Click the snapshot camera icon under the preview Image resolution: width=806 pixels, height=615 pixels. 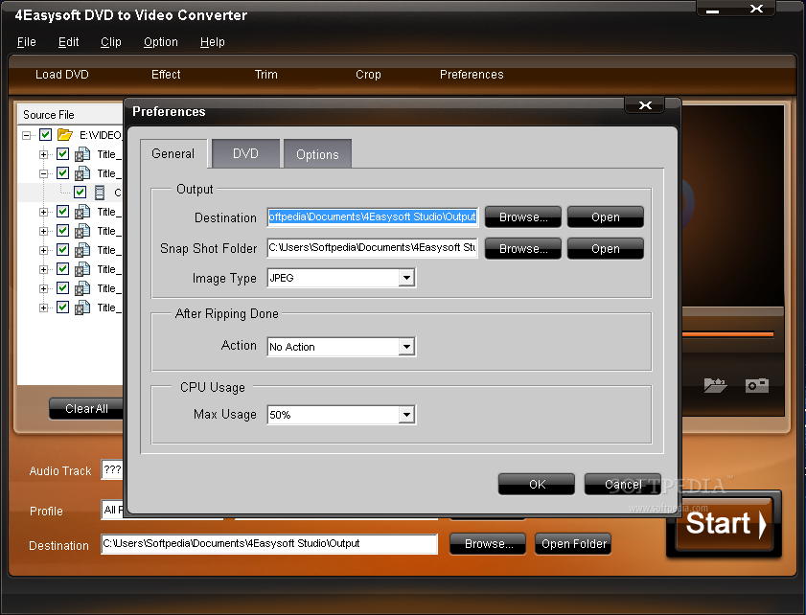point(757,385)
